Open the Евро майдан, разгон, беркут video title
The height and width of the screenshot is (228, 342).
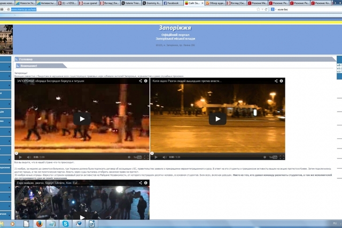tap(48, 183)
